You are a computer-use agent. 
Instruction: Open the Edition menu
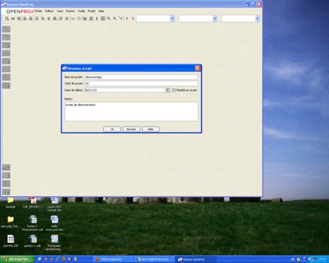(x=50, y=11)
